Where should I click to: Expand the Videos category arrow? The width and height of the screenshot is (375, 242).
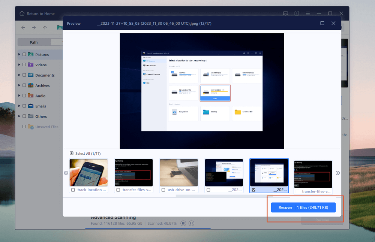point(19,65)
